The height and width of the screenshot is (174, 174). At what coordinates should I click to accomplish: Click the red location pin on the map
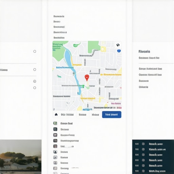87,78
